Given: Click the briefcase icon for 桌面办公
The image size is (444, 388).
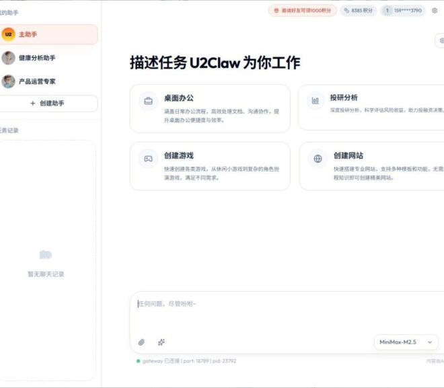Looking at the screenshot, I should click(x=148, y=101).
